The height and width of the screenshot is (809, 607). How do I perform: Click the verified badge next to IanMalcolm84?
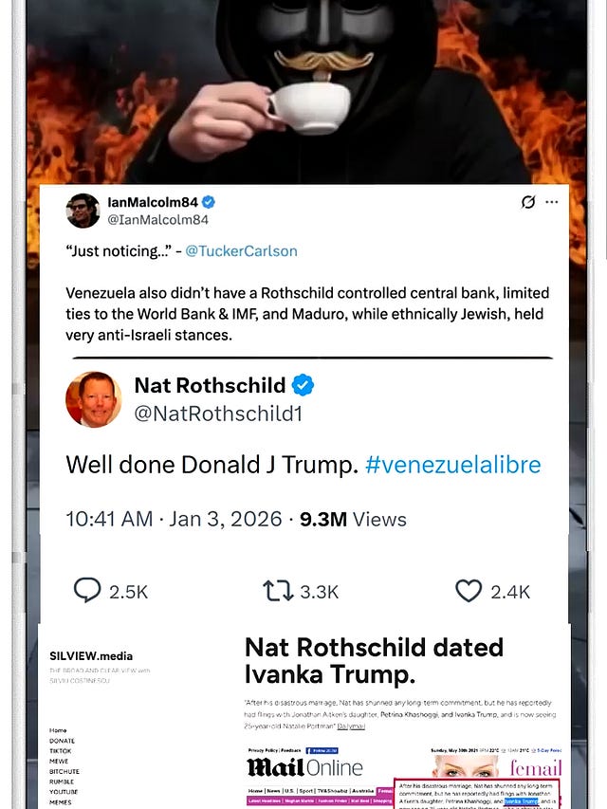[208, 202]
